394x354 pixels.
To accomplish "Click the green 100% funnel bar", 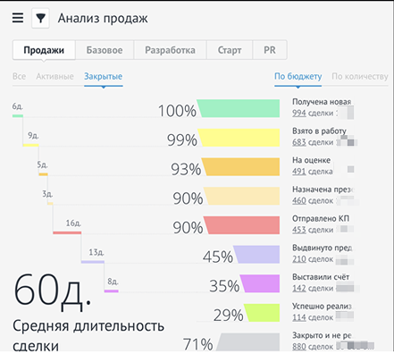I will [x=239, y=108].
